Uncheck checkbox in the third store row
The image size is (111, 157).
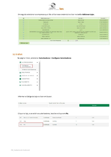[x=24, y=24]
